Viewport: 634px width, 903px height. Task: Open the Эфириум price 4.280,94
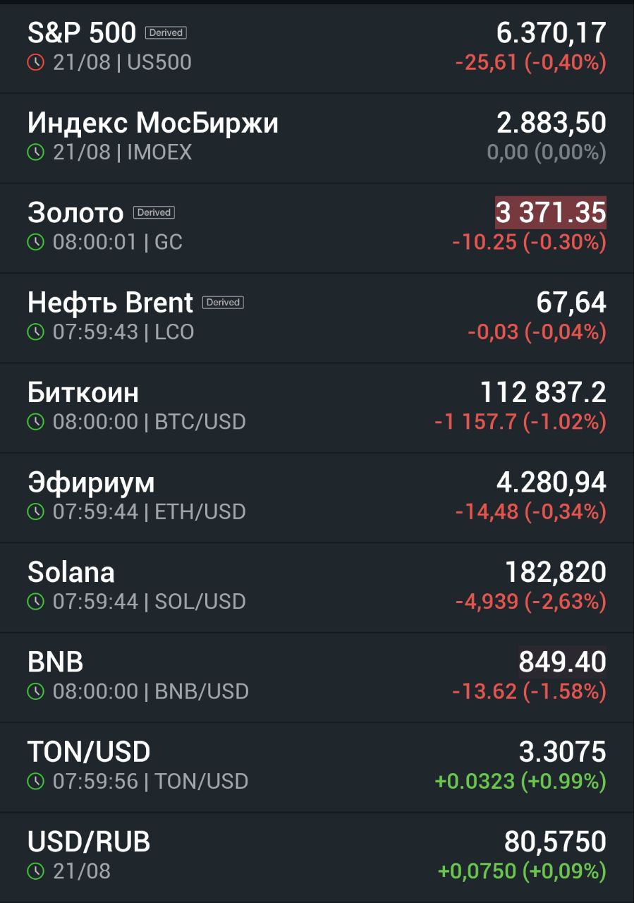551,483
